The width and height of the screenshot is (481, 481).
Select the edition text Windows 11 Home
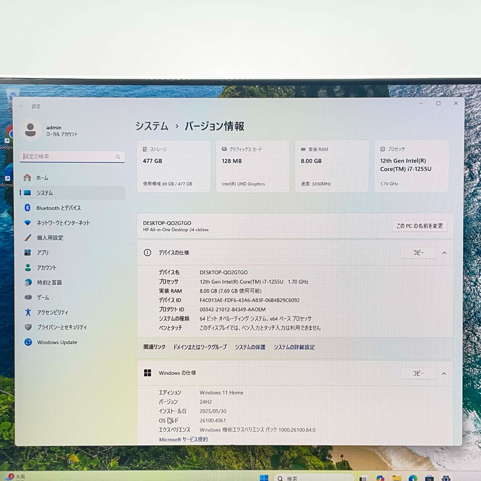tap(221, 393)
